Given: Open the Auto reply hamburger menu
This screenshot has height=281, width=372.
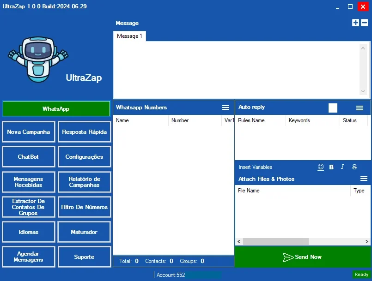Looking at the screenshot, I should 360,108.
